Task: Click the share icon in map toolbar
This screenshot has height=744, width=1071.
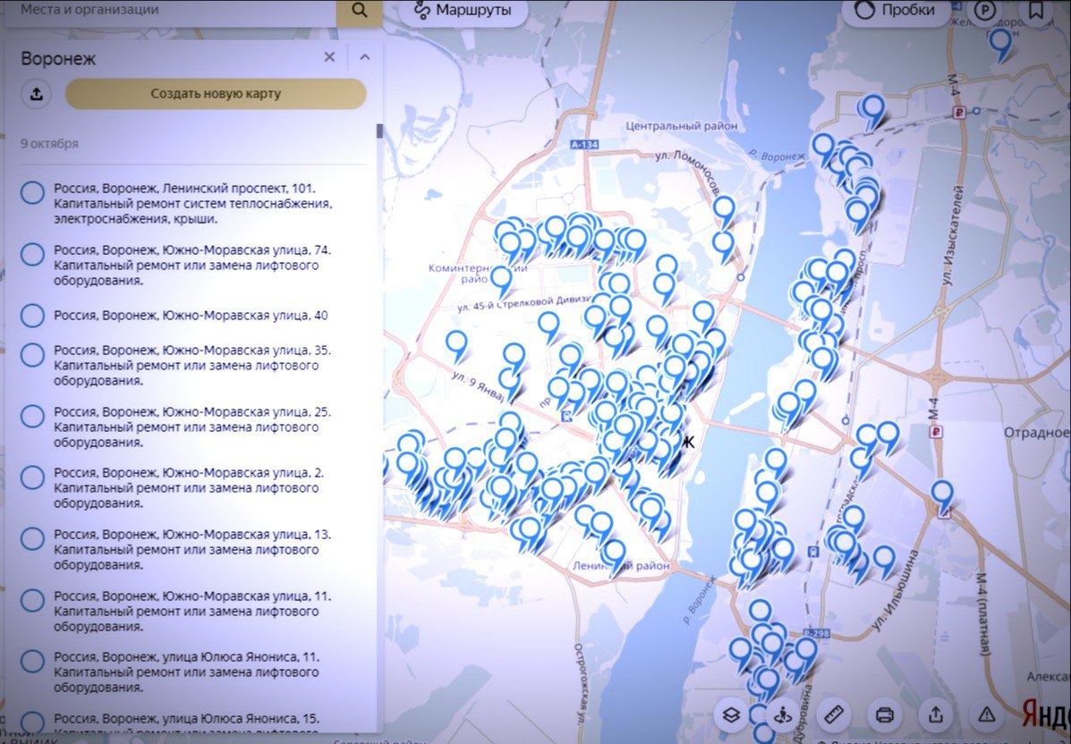Action: 935,714
